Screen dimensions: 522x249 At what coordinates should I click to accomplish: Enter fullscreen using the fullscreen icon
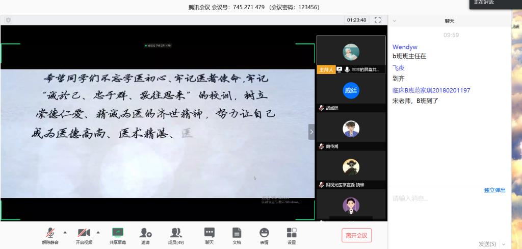pos(378,20)
